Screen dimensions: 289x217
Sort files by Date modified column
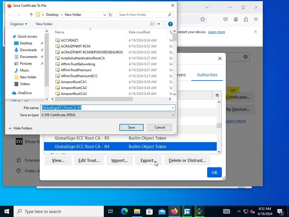pos(139,32)
